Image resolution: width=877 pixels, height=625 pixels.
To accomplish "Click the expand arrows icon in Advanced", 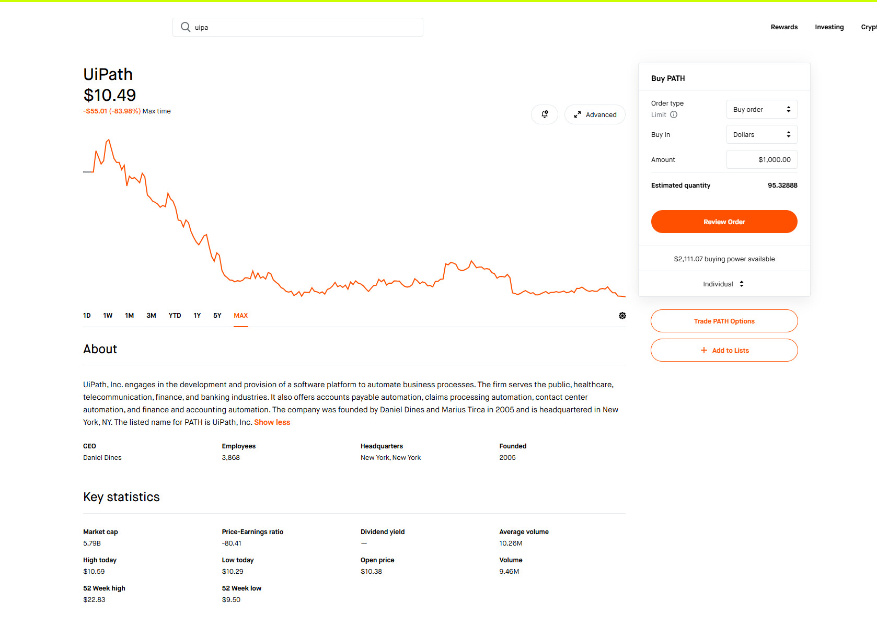I will (578, 115).
